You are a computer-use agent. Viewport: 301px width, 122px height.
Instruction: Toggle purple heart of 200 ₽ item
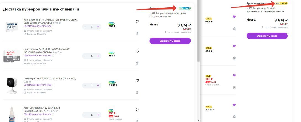(x=234, y=75)
